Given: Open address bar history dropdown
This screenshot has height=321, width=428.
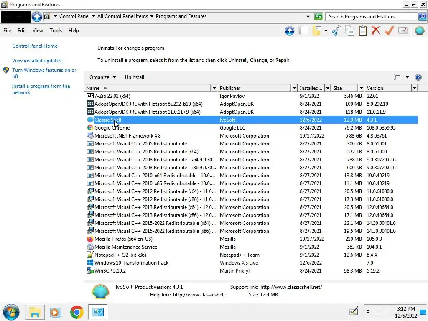Looking at the screenshot, I should click(308, 17).
